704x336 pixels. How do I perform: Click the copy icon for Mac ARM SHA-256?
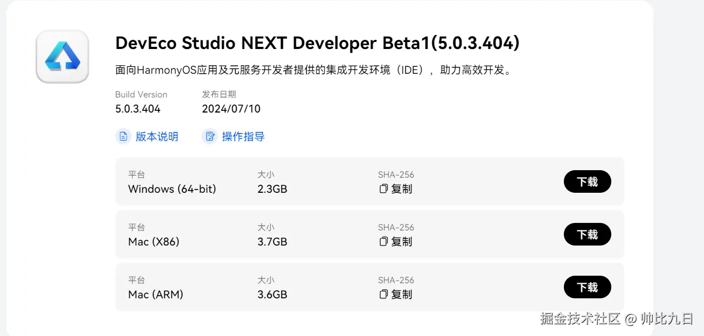click(x=384, y=295)
